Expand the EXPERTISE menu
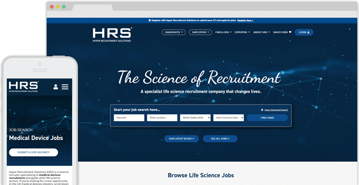This screenshot has width=359, height=185. pyautogui.click(x=242, y=32)
